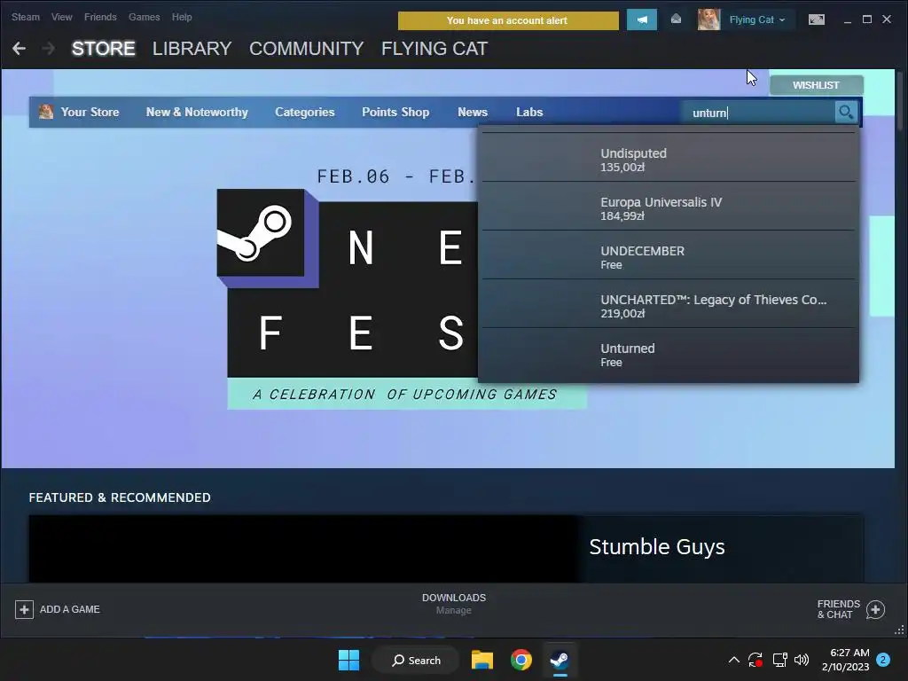Screen dimensions: 908x681
Task: Open the News link
Action: coord(473,112)
